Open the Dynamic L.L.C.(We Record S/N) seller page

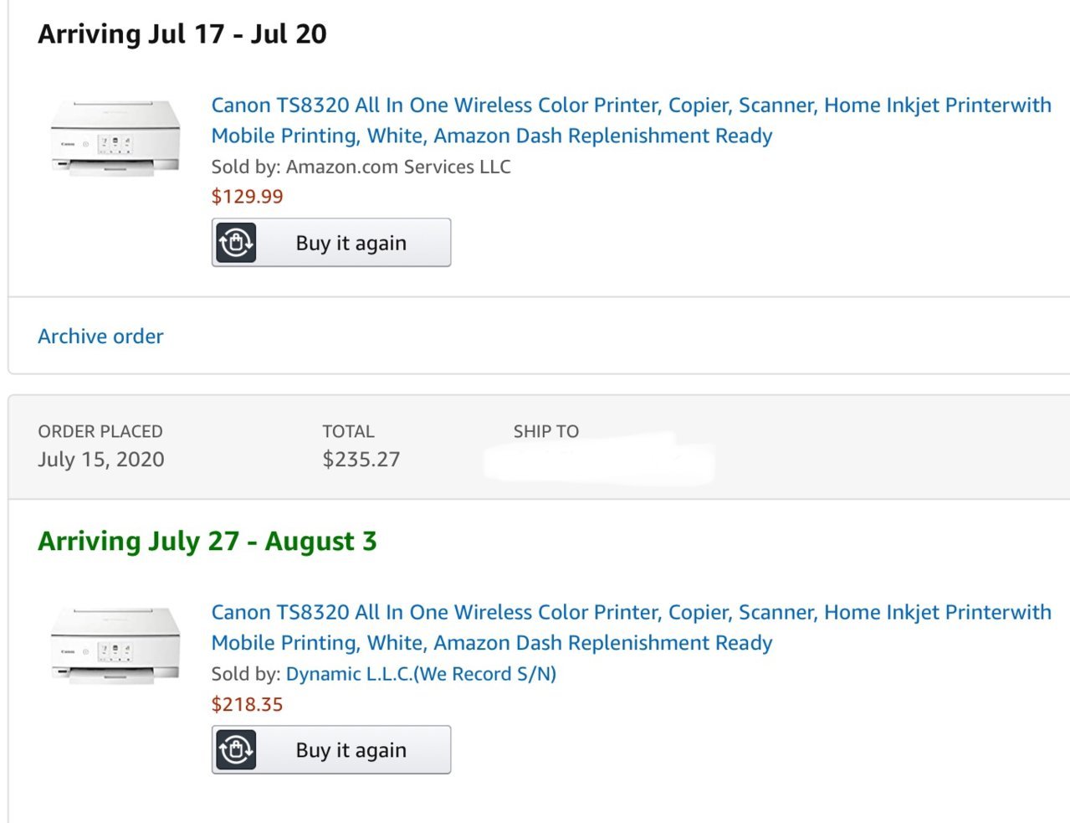[421, 674]
